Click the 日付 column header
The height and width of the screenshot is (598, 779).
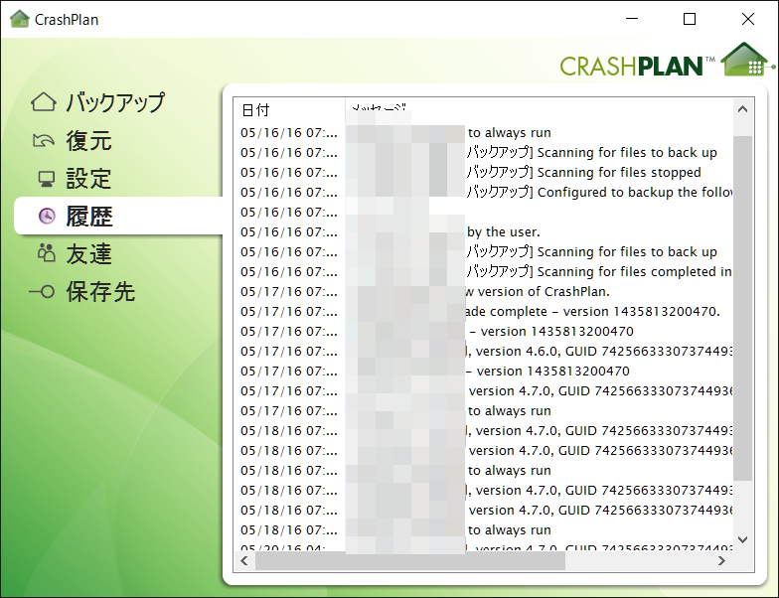point(289,109)
